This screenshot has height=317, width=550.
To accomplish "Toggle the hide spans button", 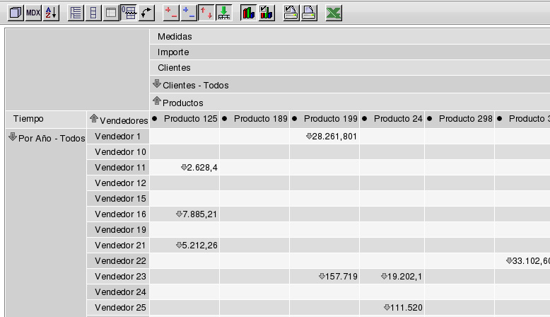I will pyautogui.click(x=93, y=13).
